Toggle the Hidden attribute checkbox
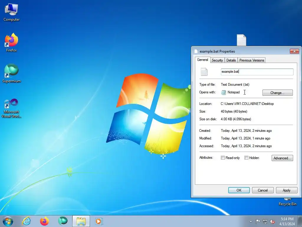 (x=246, y=158)
